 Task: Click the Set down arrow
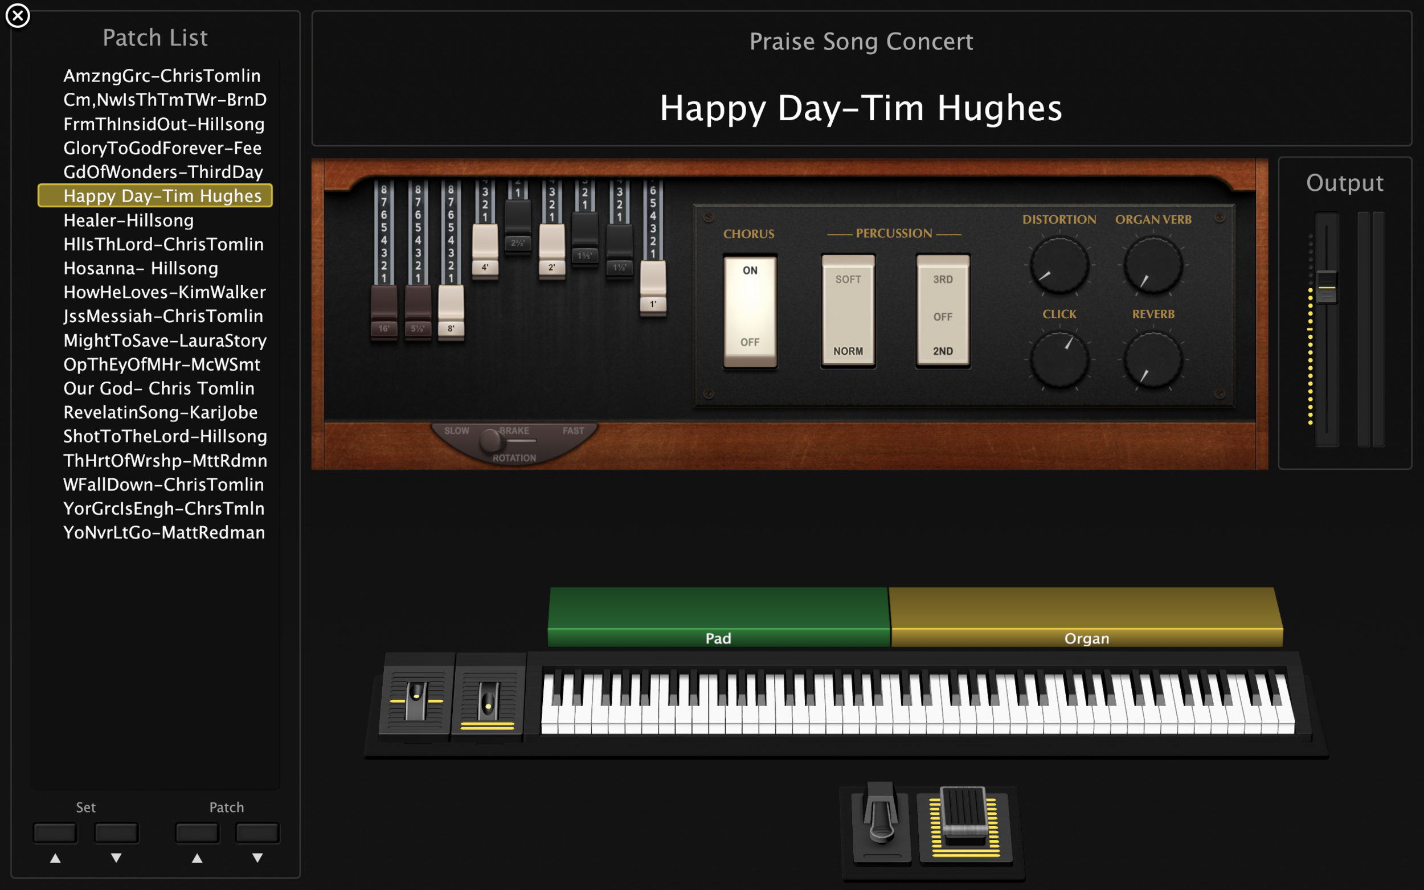tap(117, 858)
